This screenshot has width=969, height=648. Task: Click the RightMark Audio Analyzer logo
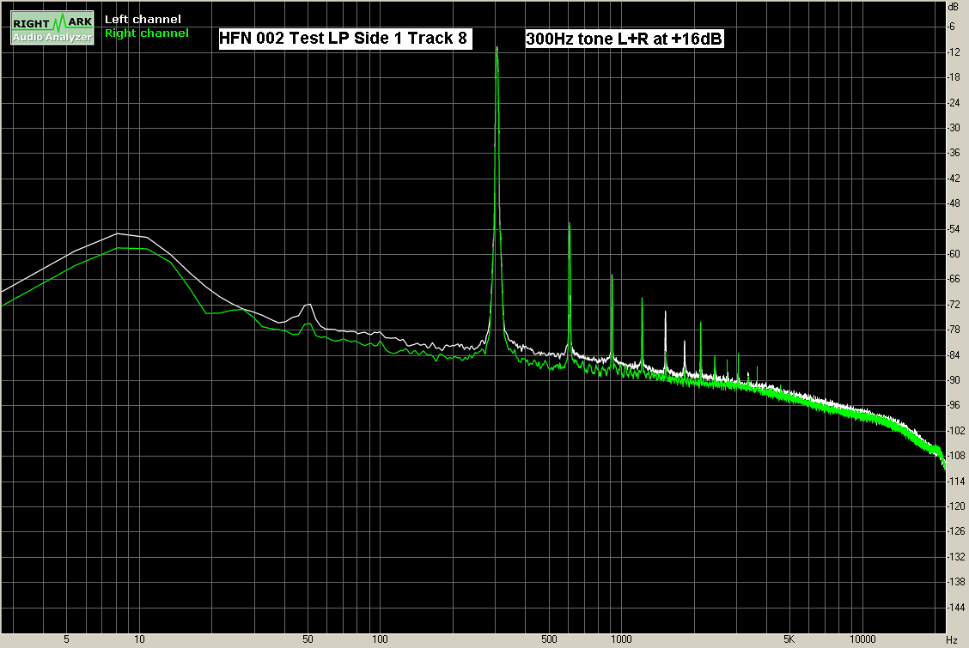pos(52,28)
